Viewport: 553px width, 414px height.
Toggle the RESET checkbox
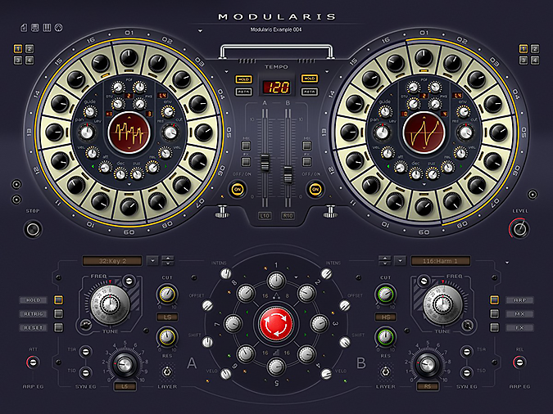click(58, 327)
